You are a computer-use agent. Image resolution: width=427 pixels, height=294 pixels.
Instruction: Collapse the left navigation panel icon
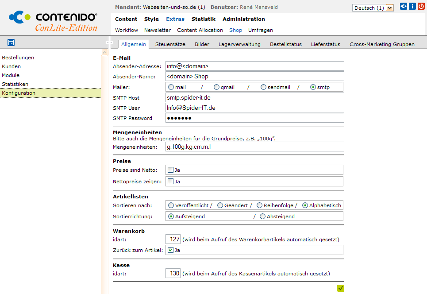(x=11, y=43)
